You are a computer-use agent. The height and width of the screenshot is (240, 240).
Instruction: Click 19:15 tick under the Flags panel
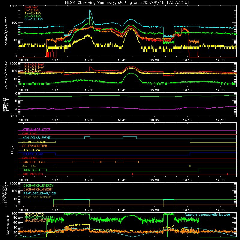pos(187,180)
